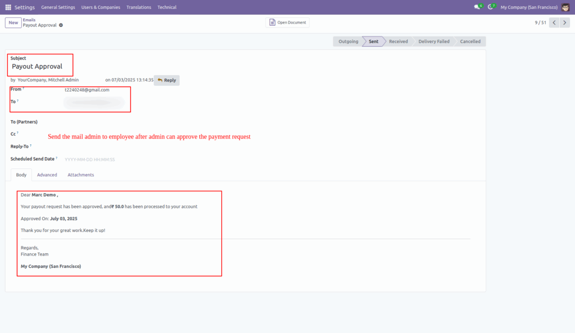
Task: Switch to the Advanced tab
Action: pyautogui.click(x=47, y=175)
